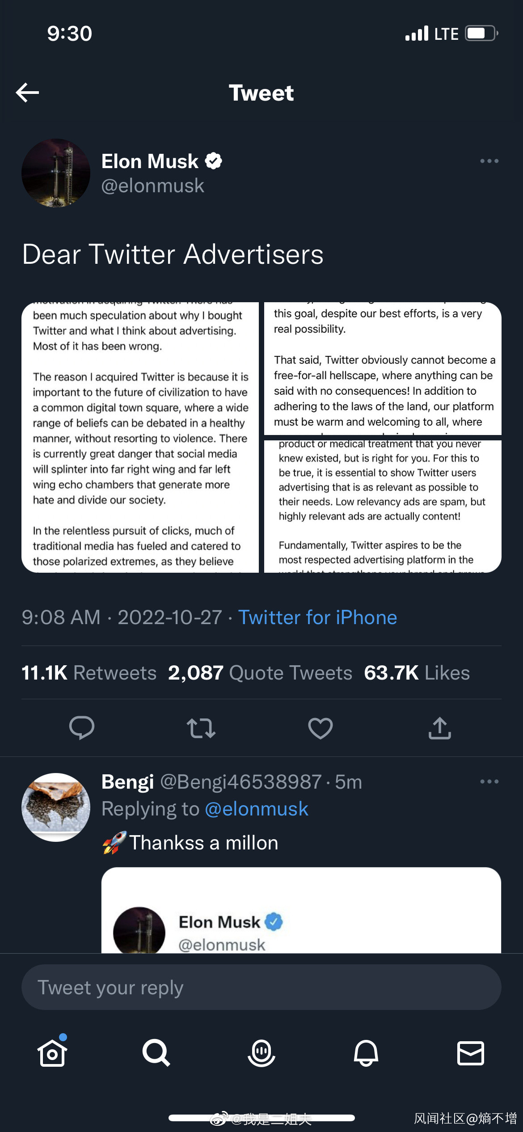Tap the back arrow icon
Screen dimensions: 523x1132
coord(28,93)
